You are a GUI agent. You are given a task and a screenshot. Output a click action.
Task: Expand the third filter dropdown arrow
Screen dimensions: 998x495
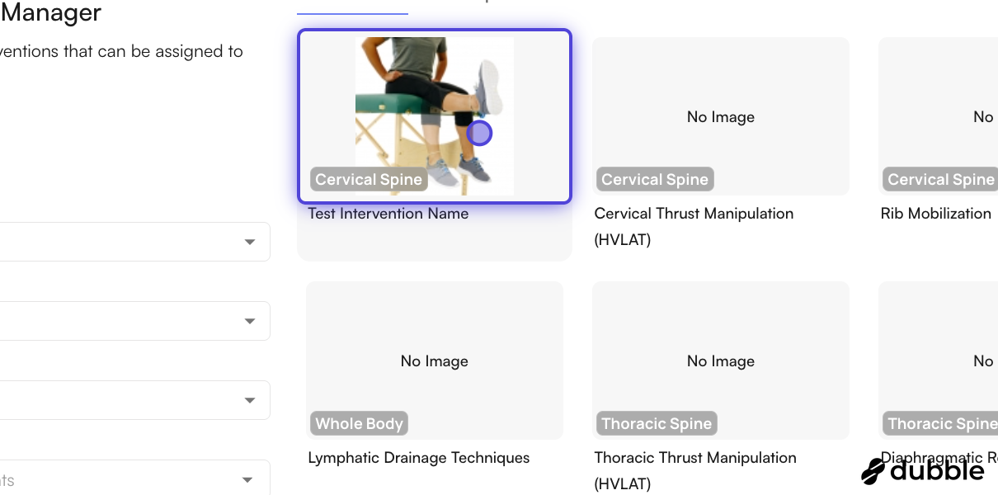[x=250, y=400]
